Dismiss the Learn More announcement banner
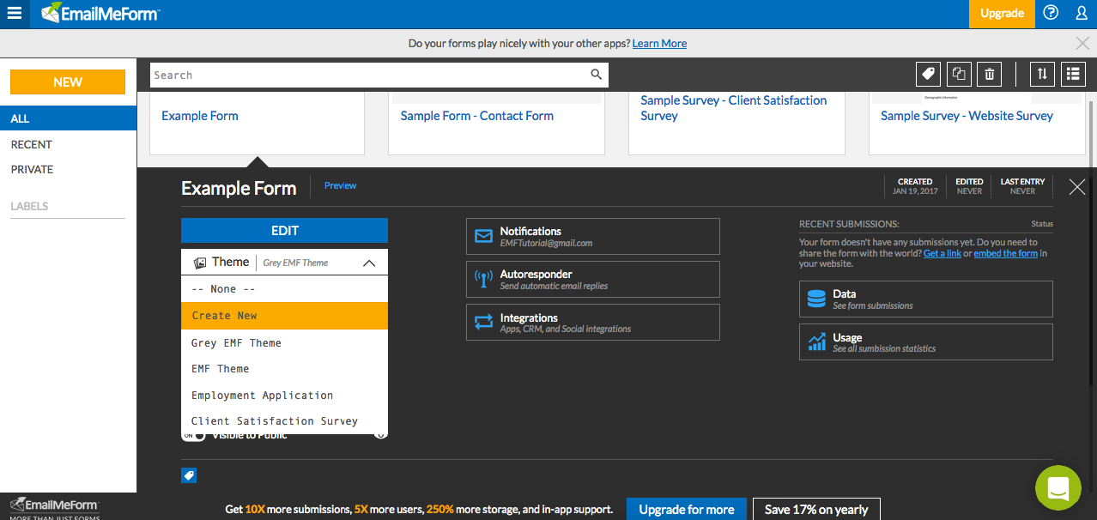 tap(1082, 43)
